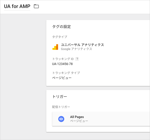Click the 'トリガー' card heading
Viewport: 150px width, 140px height.
coord(59,97)
